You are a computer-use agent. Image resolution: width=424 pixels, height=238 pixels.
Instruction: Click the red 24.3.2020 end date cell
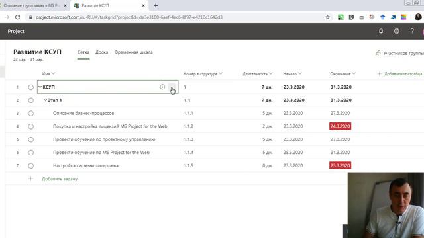pyautogui.click(x=340, y=126)
